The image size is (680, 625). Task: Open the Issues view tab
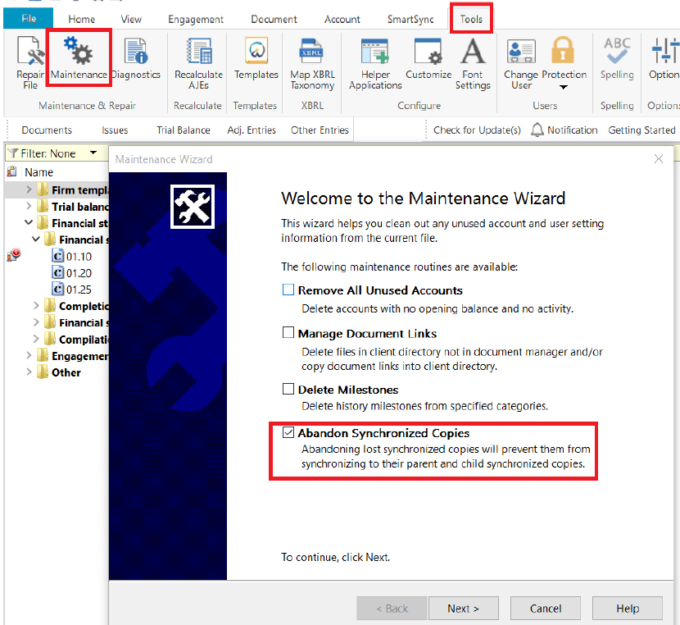pos(115,130)
